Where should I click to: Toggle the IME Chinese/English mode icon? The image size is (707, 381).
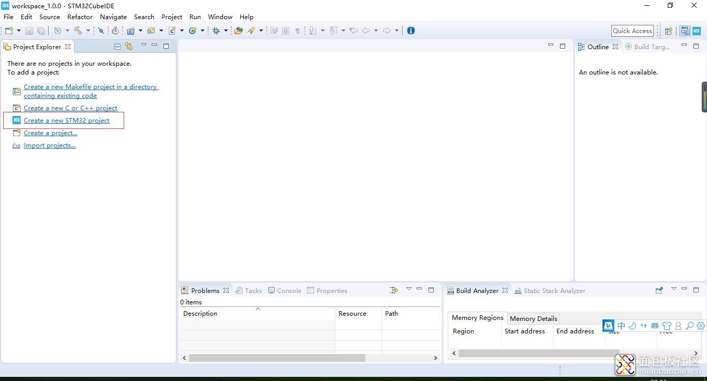click(x=621, y=326)
